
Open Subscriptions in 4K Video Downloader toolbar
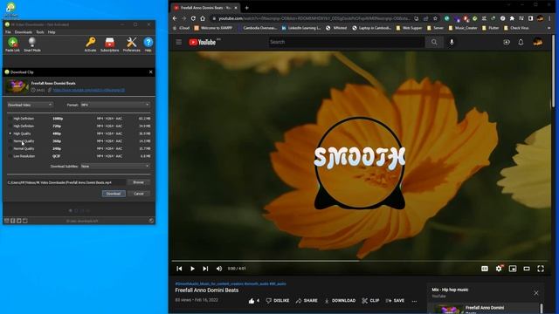pos(109,44)
